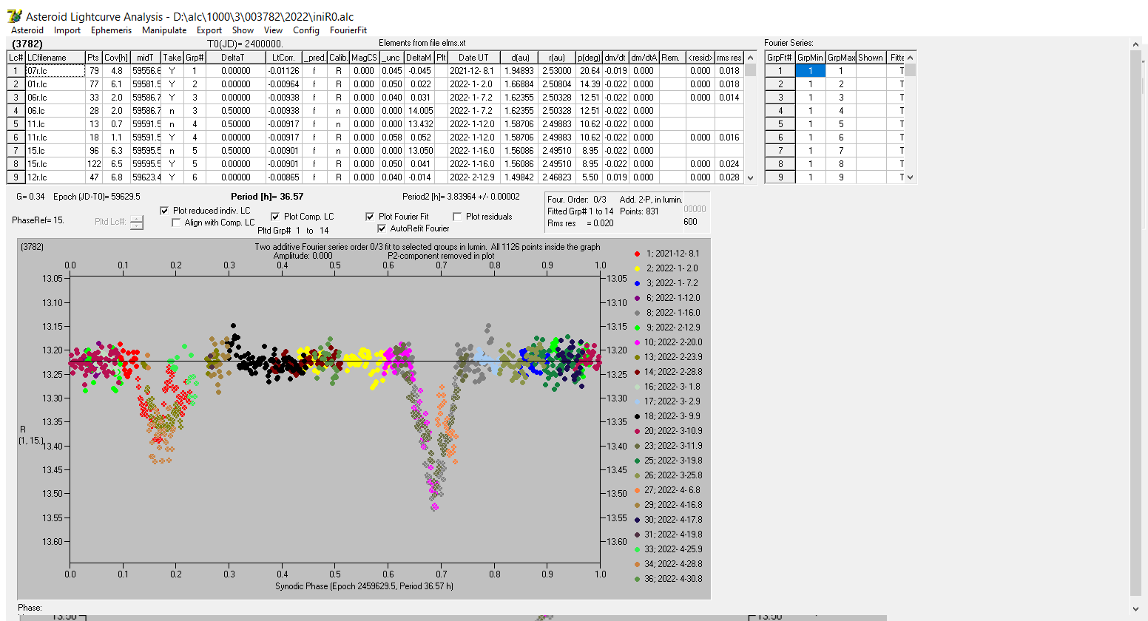Select lightcurve file 12r.lc cell
This screenshot has height=621, width=1148.
coord(55,177)
